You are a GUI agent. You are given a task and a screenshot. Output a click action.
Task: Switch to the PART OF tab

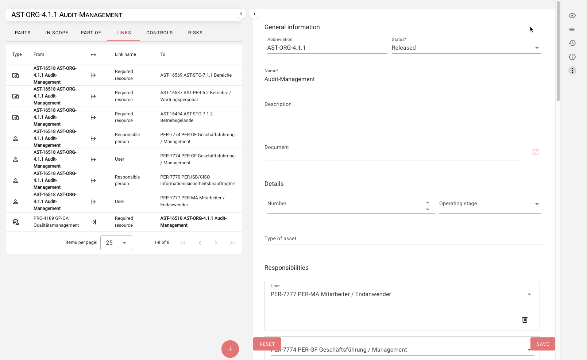pos(91,33)
